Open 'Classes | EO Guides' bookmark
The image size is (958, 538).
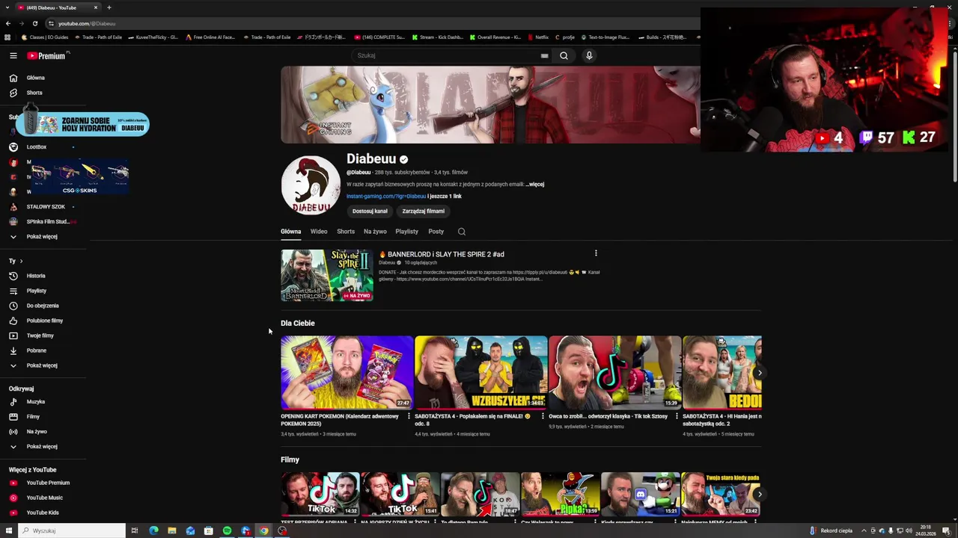point(45,37)
